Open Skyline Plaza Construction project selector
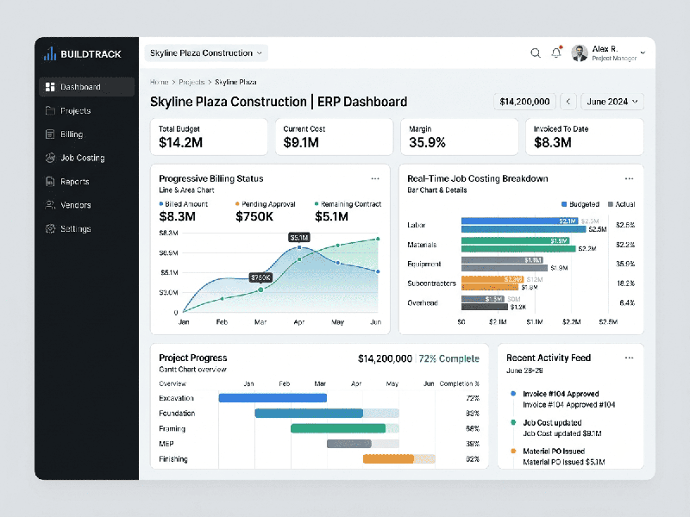 [x=206, y=53]
